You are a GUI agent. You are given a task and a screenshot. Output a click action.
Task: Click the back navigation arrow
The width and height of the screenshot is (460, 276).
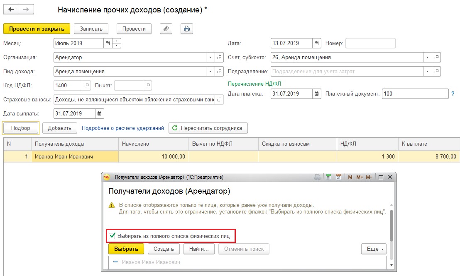pyautogui.click(x=11, y=10)
